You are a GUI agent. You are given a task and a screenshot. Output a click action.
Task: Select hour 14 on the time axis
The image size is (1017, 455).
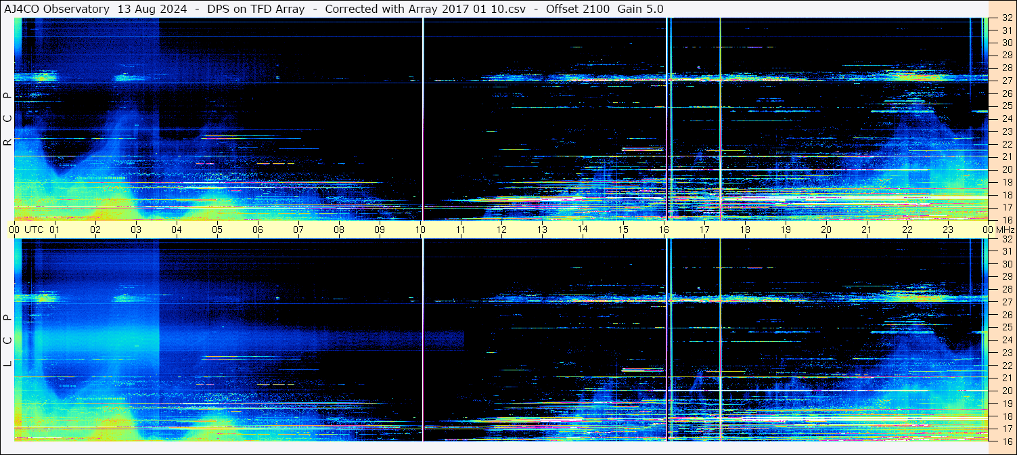583,230
